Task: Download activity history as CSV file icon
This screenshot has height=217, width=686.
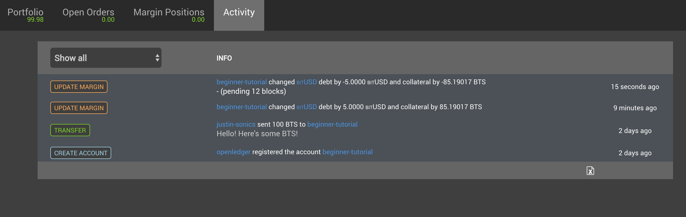Action: (590, 171)
